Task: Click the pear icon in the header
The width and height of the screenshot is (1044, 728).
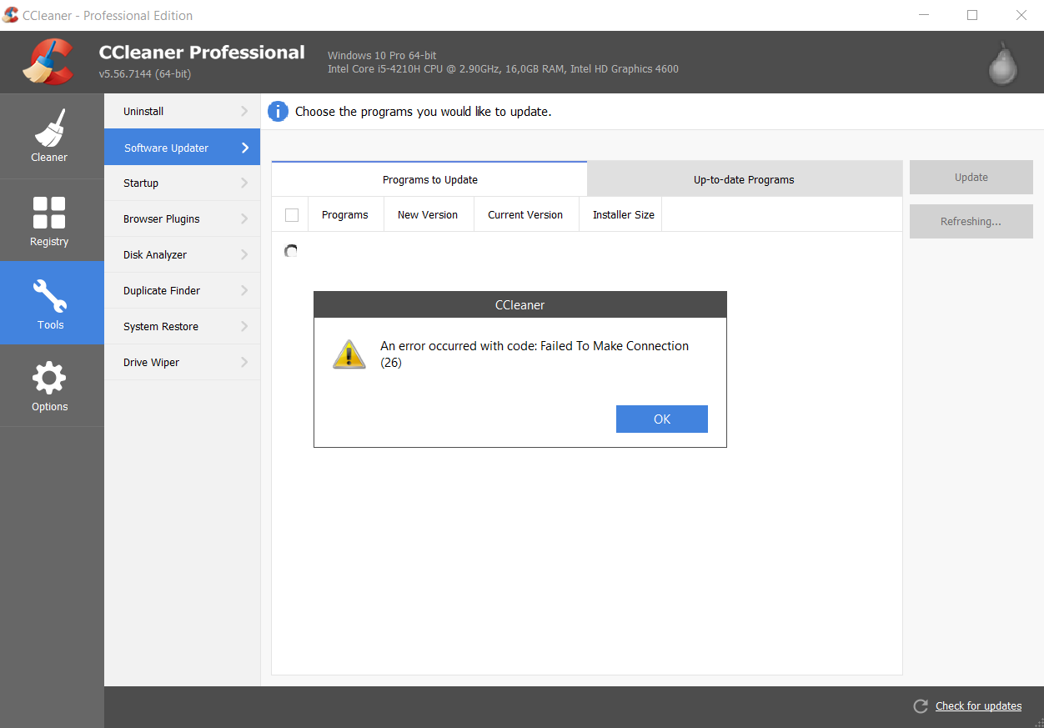Action: point(1002,63)
